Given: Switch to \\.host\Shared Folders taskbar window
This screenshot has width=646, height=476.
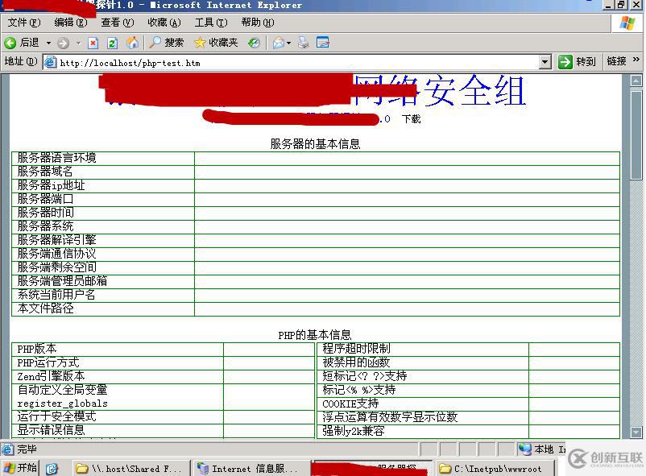Looking at the screenshot, I should (x=131, y=469).
